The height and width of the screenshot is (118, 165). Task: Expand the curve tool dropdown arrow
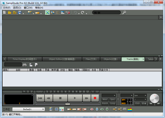coord(33,14)
